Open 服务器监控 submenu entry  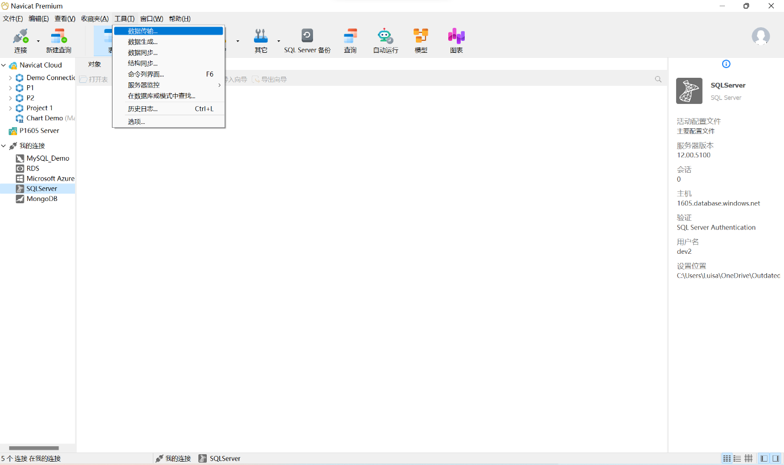pyautogui.click(x=144, y=85)
